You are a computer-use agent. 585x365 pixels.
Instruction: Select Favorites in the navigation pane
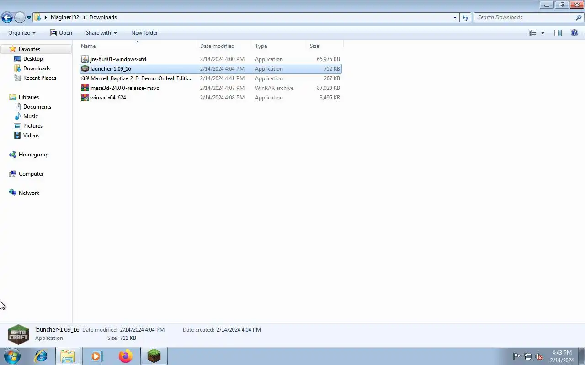point(29,49)
